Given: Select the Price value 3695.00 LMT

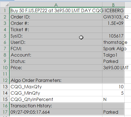Looking at the screenshot, I should (x=113, y=68).
